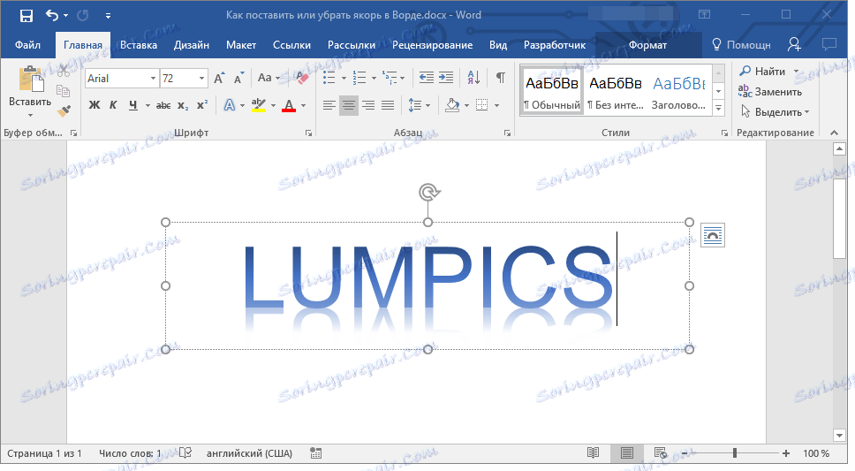Open the Выделить select dropdown
The width and height of the screenshot is (855, 471).
click(775, 112)
